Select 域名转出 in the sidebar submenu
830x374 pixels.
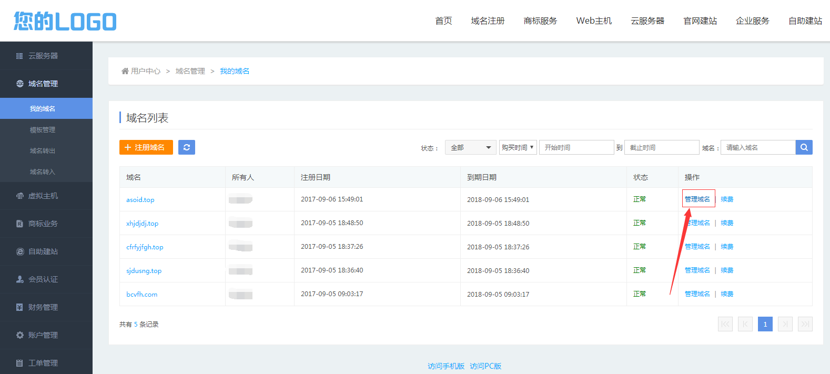(x=43, y=151)
